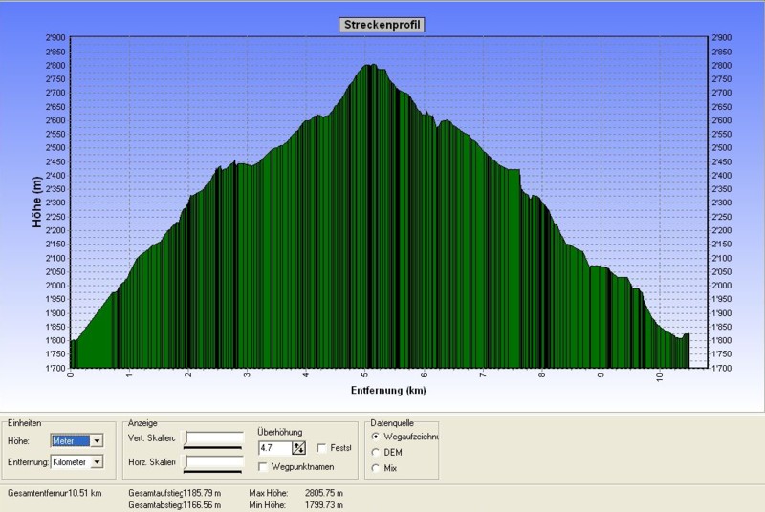Click the Gesamtaufstieg value 1185.79 m
The height and width of the screenshot is (512, 765).
(x=201, y=493)
